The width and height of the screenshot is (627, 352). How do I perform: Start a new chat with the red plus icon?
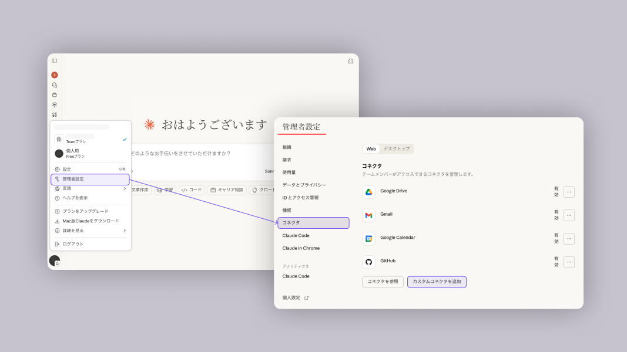click(54, 75)
